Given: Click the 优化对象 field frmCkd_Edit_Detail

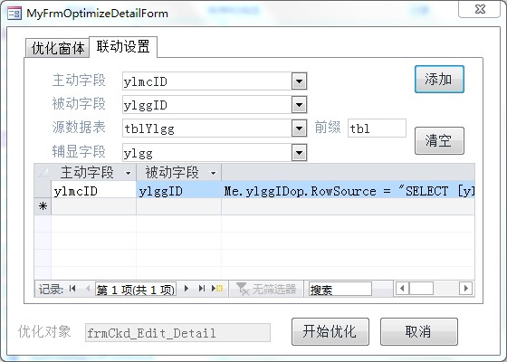Looking at the screenshot, I should (x=177, y=333).
